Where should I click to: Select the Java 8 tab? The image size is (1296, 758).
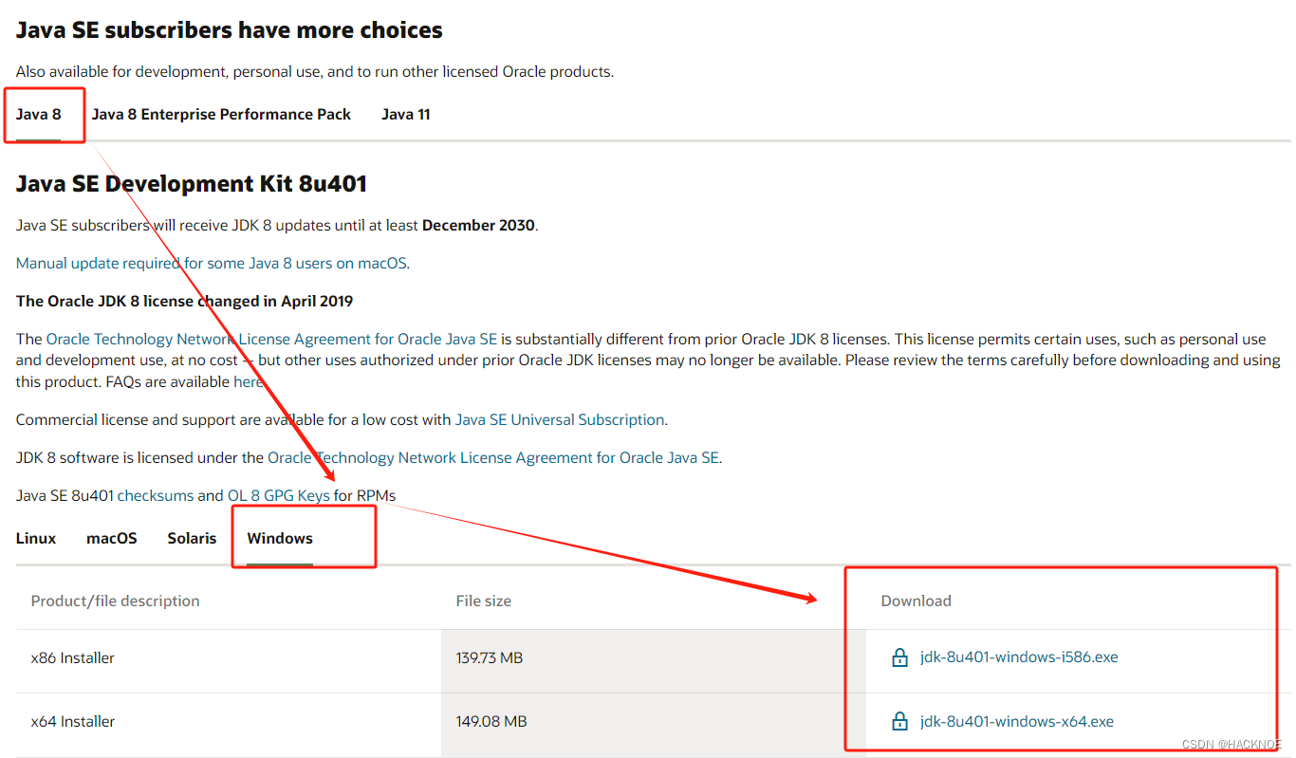[x=39, y=114]
